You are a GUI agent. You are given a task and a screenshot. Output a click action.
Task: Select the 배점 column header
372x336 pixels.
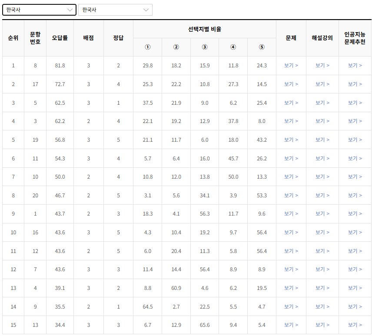pos(88,38)
